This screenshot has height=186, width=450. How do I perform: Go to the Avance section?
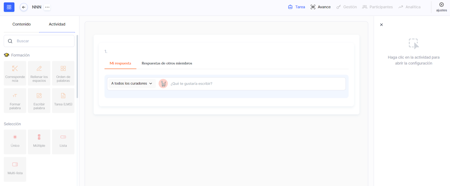click(x=321, y=7)
